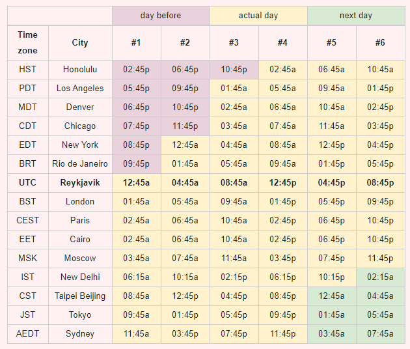Click Sydney's 03:45a cell in column #5
This screenshot has height=349, width=410.
tap(331, 334)
